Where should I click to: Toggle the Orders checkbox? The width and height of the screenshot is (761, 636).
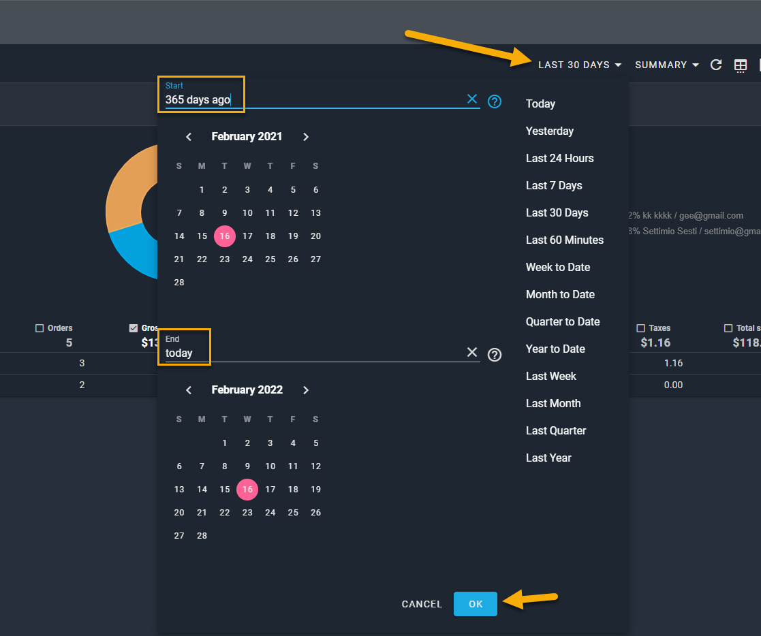coord(40,328)
